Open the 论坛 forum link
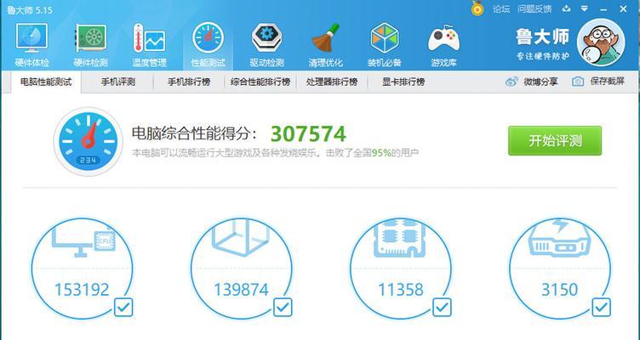 tap(500, 8)
